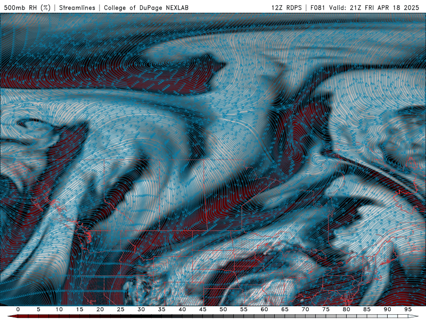Click the colorbar label "40"
Viewport: 426px width, 319px height.
(182, 309)
